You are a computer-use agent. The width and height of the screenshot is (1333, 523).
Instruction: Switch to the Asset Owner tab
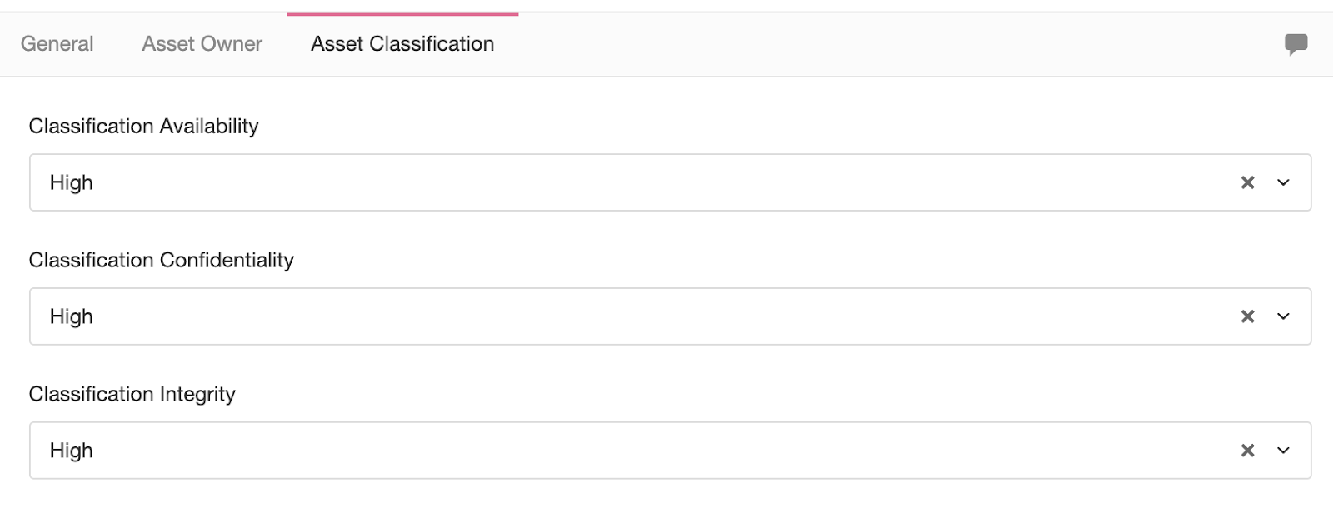click(x=202, y=44)
